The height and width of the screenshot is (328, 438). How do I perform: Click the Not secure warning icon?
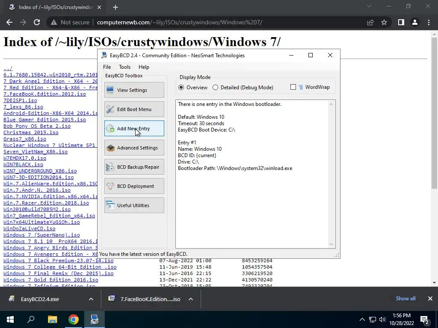click(x=54, y=22)
